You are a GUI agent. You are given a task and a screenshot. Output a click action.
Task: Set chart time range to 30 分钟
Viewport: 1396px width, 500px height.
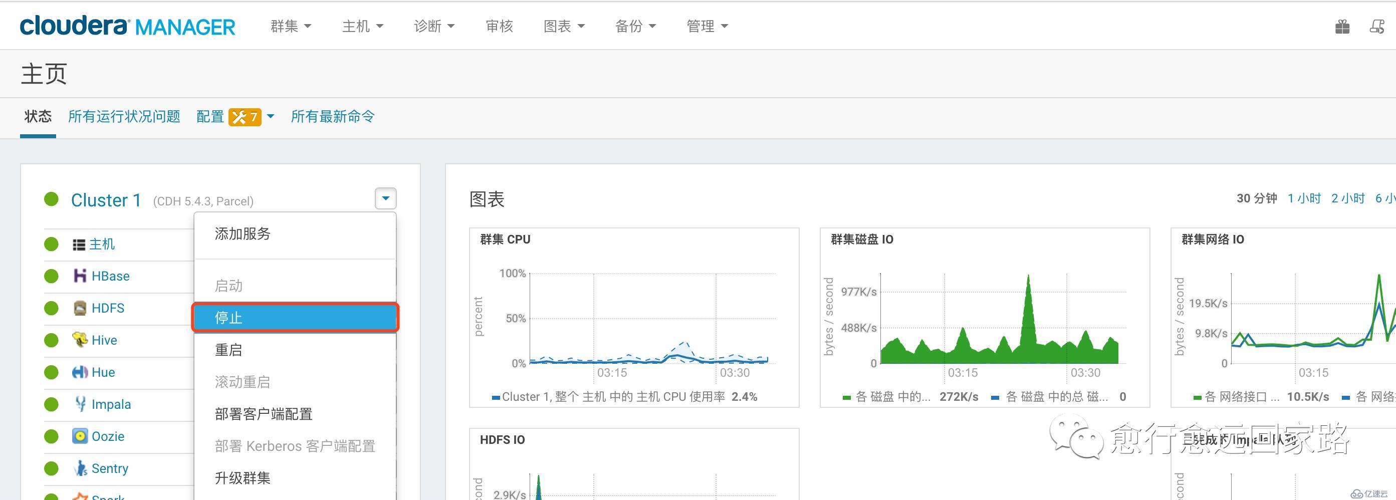(1257, 198)
